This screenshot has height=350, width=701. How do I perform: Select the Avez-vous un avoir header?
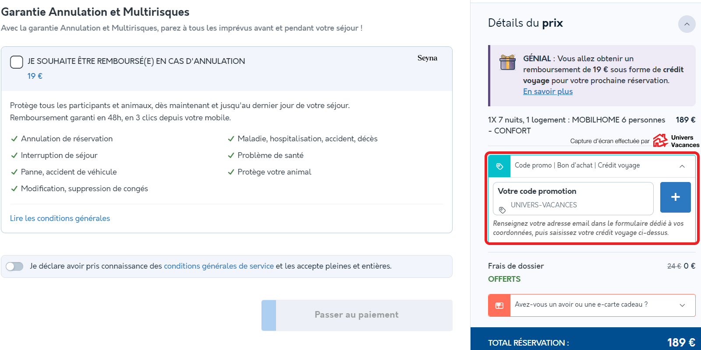click(x=581, y=304)
